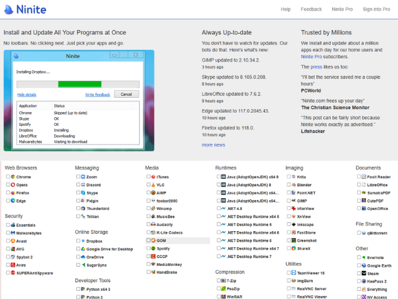Click the Zoom app icon
The height and width of the screenshot is (299, 398).
(x=83, y=177)
